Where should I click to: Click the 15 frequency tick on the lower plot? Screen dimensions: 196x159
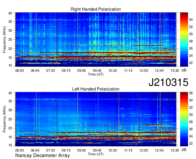10,137
